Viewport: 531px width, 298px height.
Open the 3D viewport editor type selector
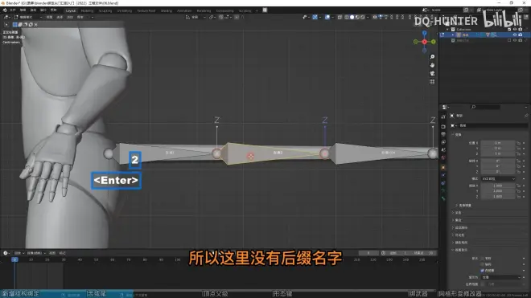6,17
